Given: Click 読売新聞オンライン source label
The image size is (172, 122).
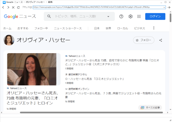Looking at the screenshot, I should coord(79,89).
